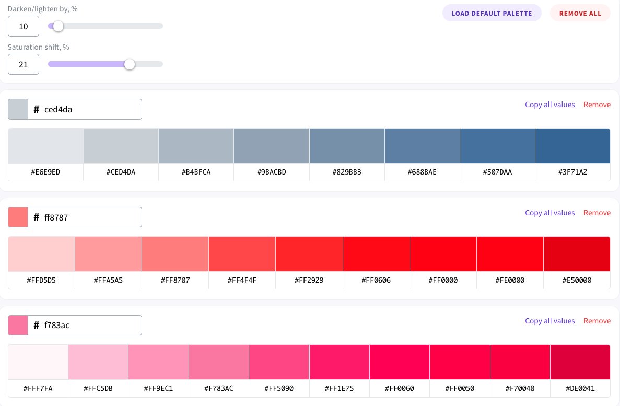Select the #3F71A2 color swatch
The image size is (620, 406).
coord(572,146)
